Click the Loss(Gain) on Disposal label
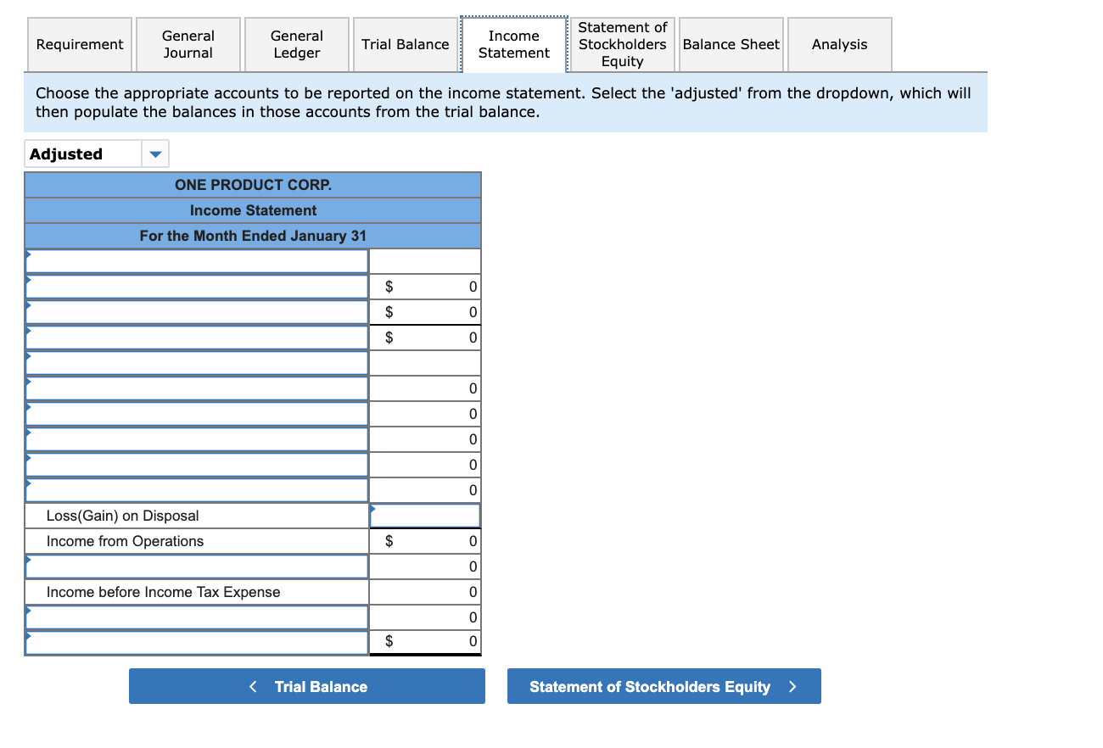 [123, 516]
